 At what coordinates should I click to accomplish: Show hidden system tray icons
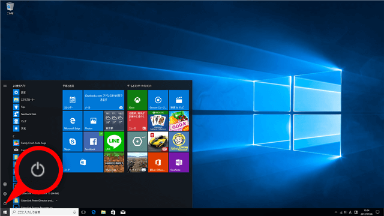pyautogui.click(x=336, y=212)
